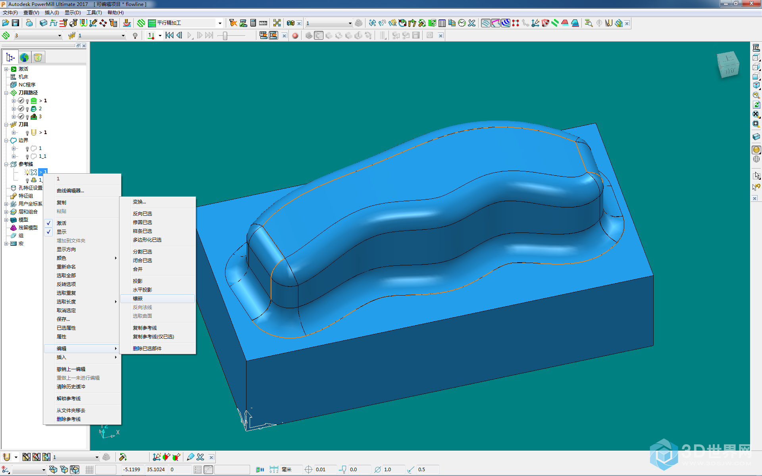
Task: Click the shaded sphere icon in right toolbar
Action: [x=756, y=150]
